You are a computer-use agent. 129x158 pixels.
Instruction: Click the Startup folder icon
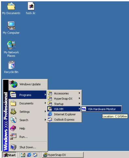tap(50, 104)
